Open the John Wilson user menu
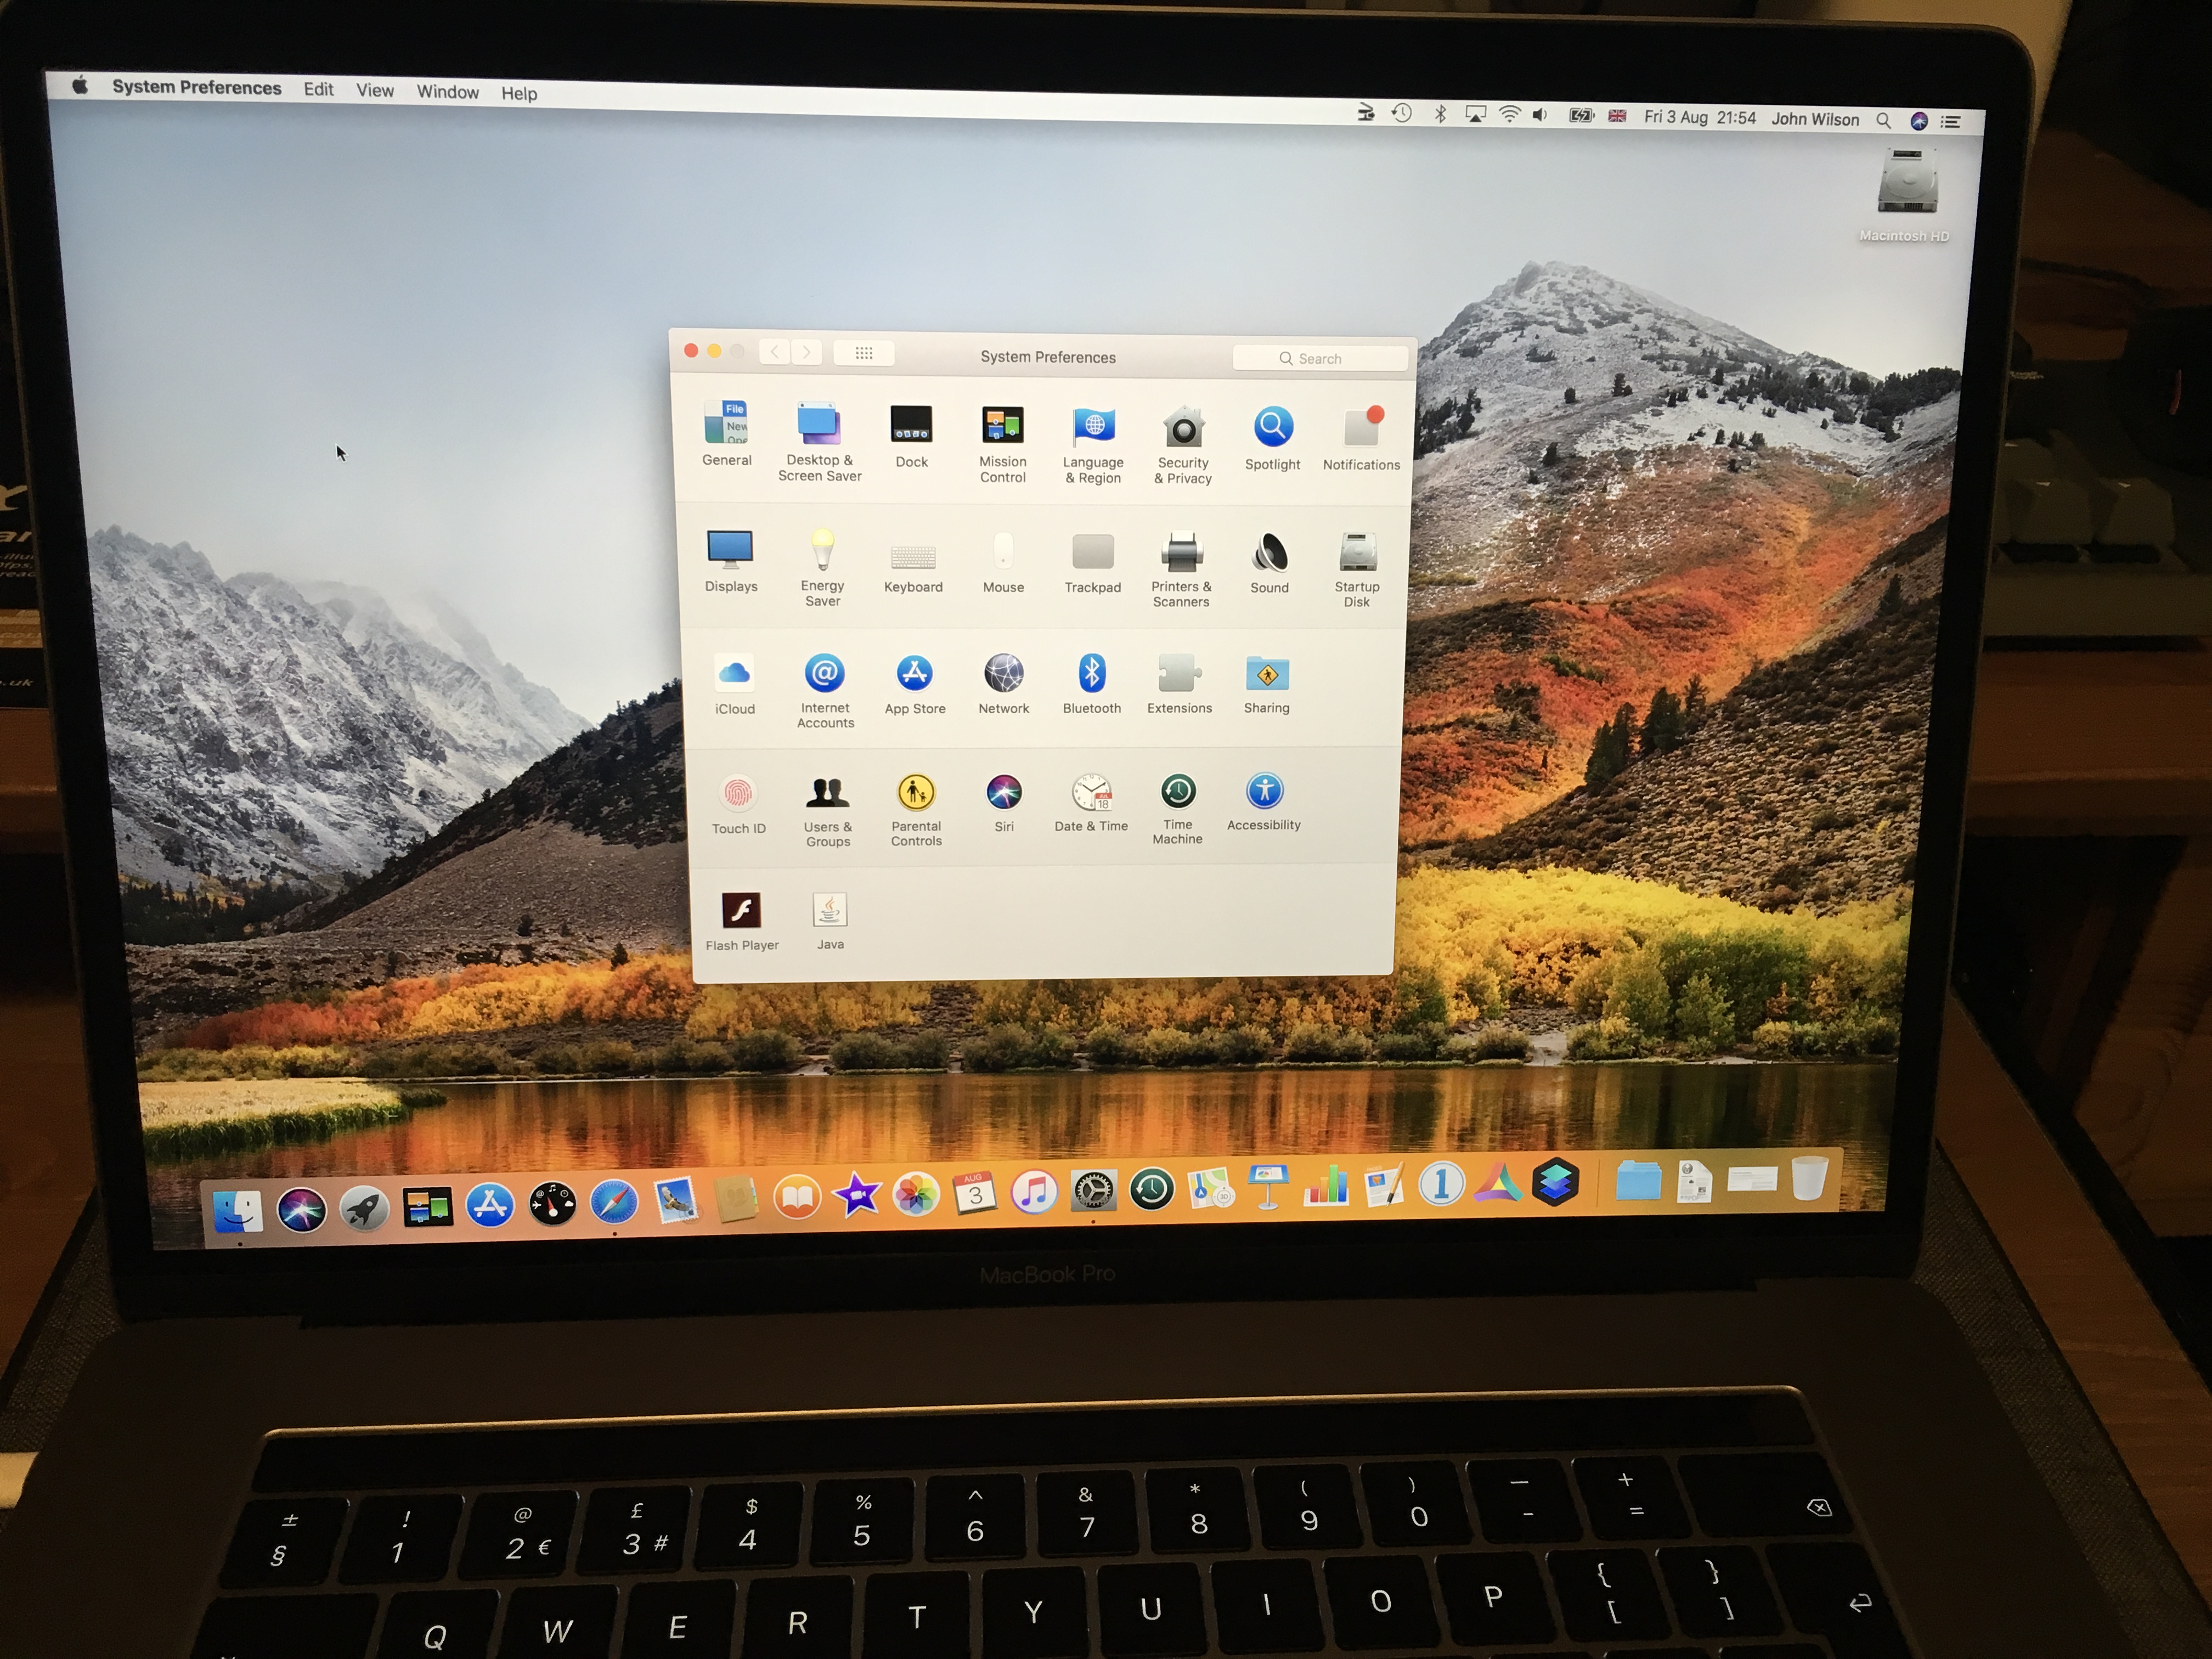2212x1659 pixels. [x=1815, y=119]
